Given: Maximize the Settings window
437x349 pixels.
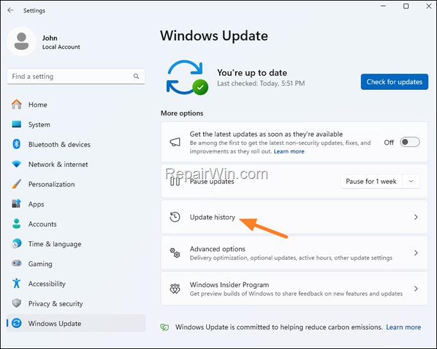Looking at the screenshot, I should 406,6.
